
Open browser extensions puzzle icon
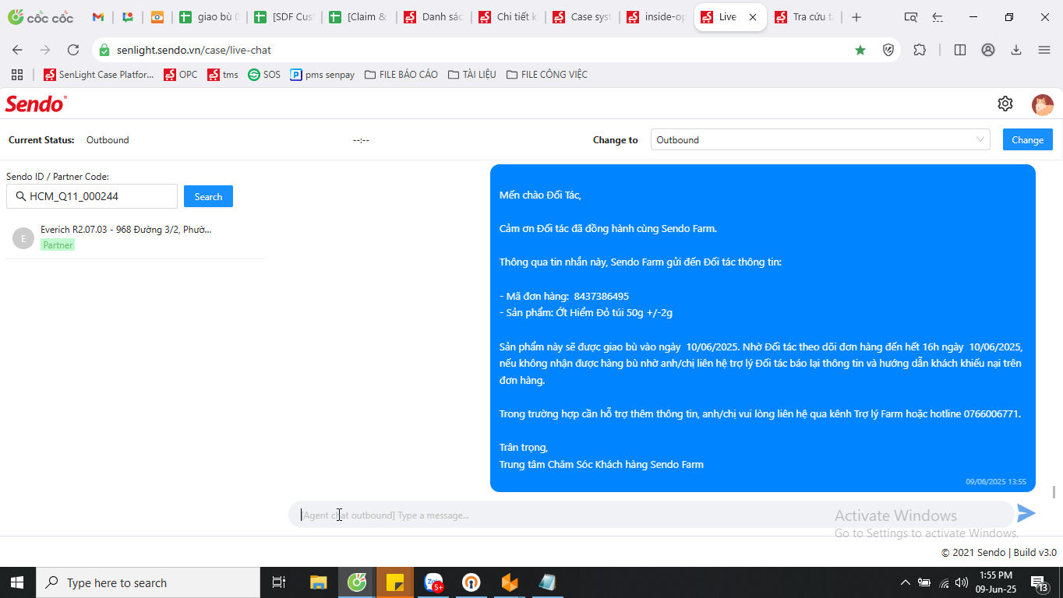coord(920,50)
